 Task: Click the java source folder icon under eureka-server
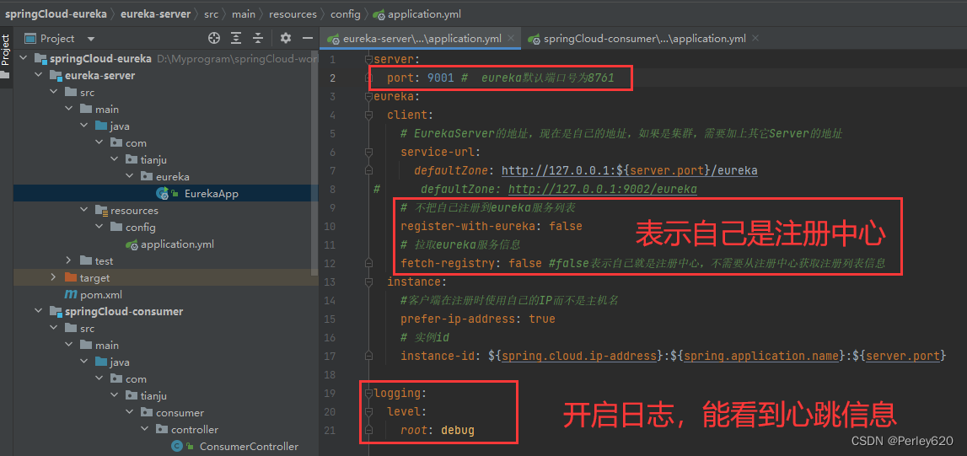(x=101, y=126)
